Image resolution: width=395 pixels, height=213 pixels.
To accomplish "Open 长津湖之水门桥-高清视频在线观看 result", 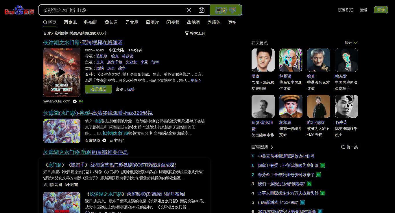I will pyautogui.click(x=83, y=43).
